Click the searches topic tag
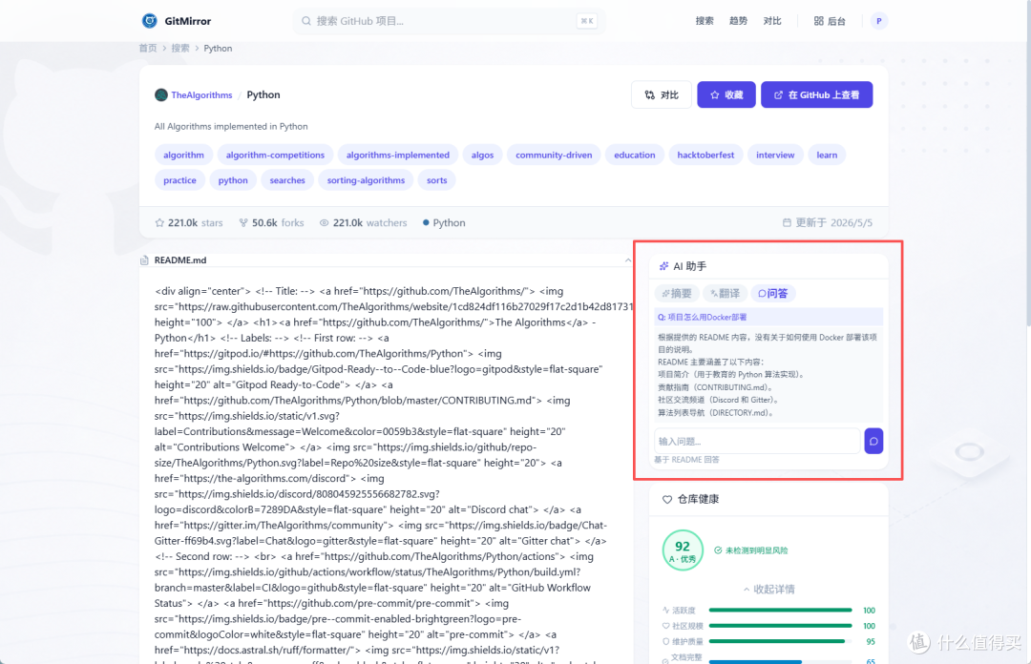1031x664 pixels. [287, 180]
